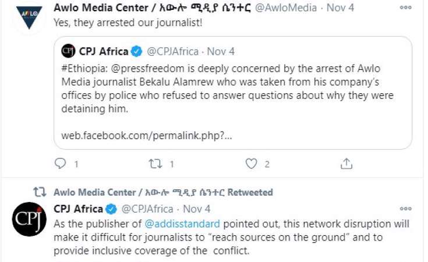Retweet the Awlo Media Center tweet
This screenshot has width=428, height=262.
coord(155,164)
